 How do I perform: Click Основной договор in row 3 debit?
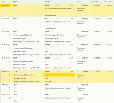[20, 38]
